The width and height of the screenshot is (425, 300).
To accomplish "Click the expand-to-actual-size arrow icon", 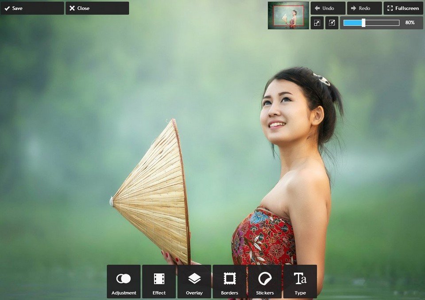I will (317, 23).
